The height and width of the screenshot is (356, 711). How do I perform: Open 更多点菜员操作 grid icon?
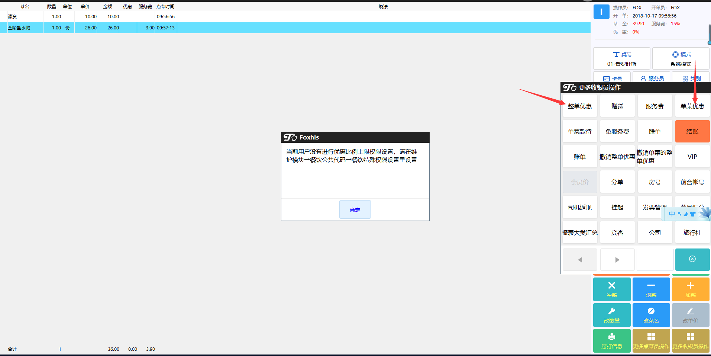click(651, 341)
